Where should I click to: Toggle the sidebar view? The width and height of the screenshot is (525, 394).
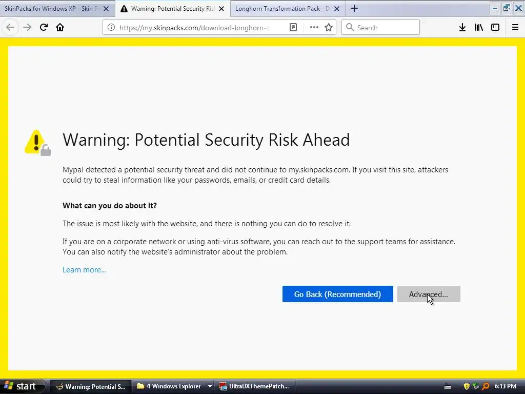pyautogui.click(x=495, y=28)
